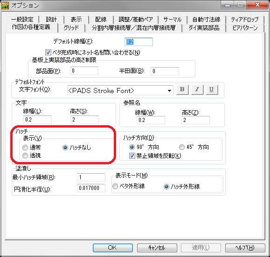This screenshot has width=270, height=257.
Task: Uncheck ベタ完成時にネット名を問い合わせる checkbox
Action: click(x=48, y=52)
